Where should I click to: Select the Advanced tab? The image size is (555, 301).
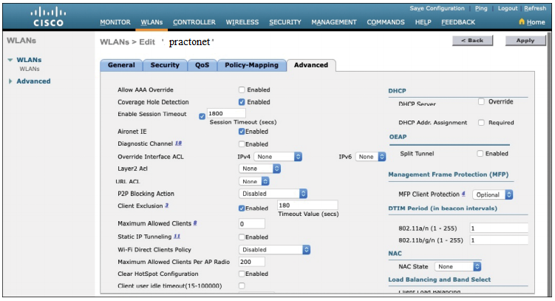311,65
